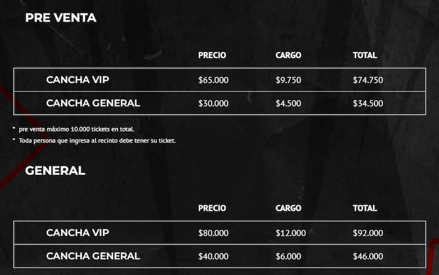Click TOTAL header in the general table

coord(365,208)
